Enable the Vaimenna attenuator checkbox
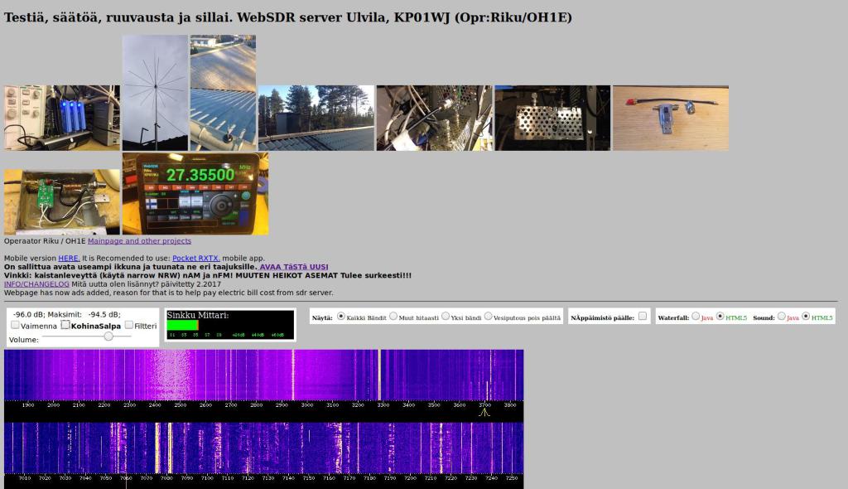The image size is (848, 489). [x=14, y=324]
